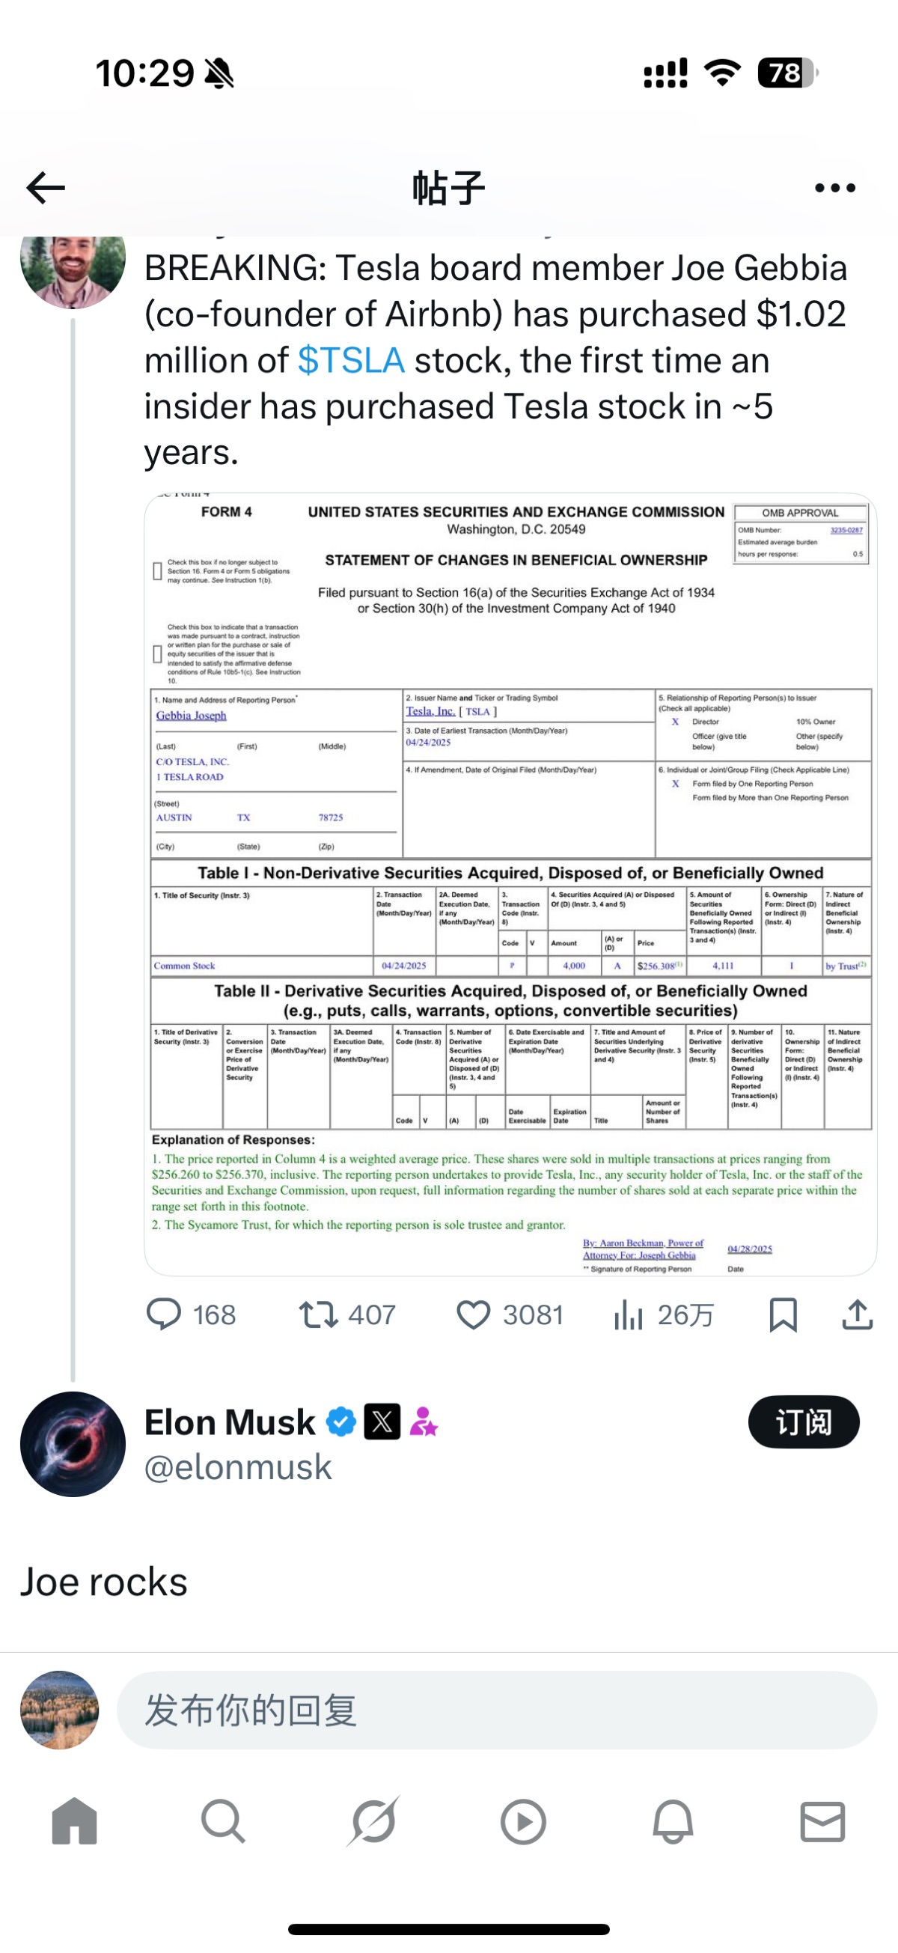Open the SEC Form 4 image

pyautogui.click(x=510, y=884)
